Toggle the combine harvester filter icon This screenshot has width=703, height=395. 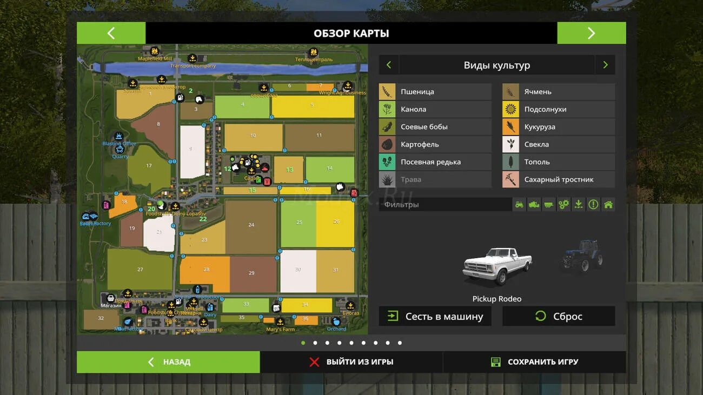pyautogui.click(x=534, y=204)
